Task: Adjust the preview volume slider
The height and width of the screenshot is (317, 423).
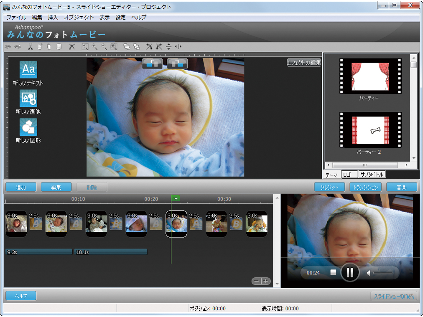Action: click(x=383, y=273)
